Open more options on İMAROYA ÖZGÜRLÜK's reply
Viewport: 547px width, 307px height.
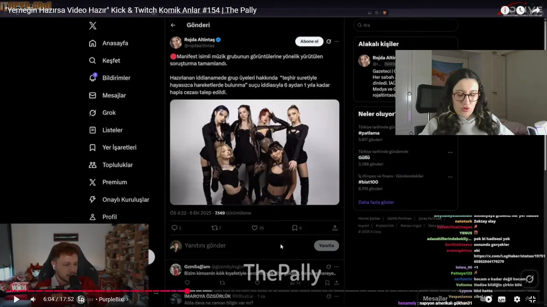[x=337, y=296]
